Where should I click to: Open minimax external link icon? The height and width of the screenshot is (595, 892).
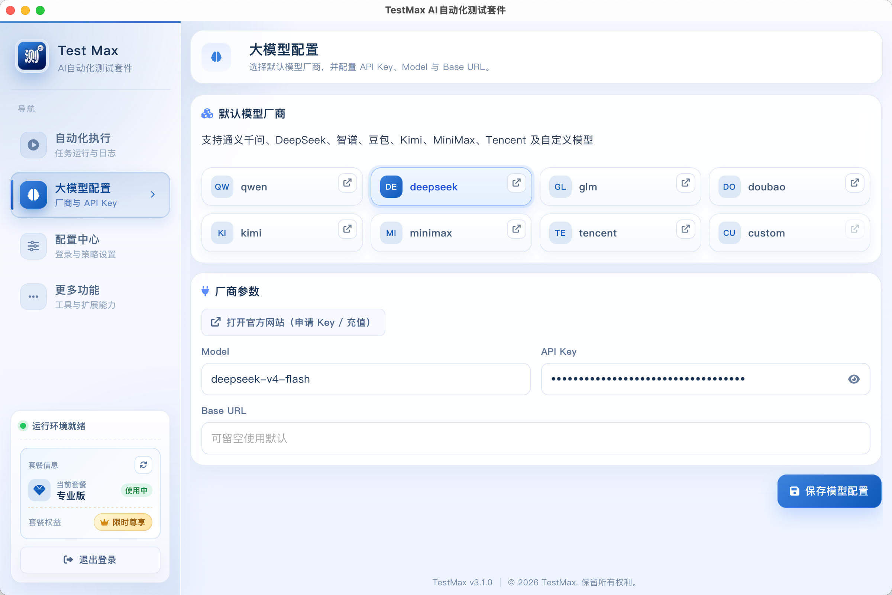pyautogui.click(x=516, y=229)
